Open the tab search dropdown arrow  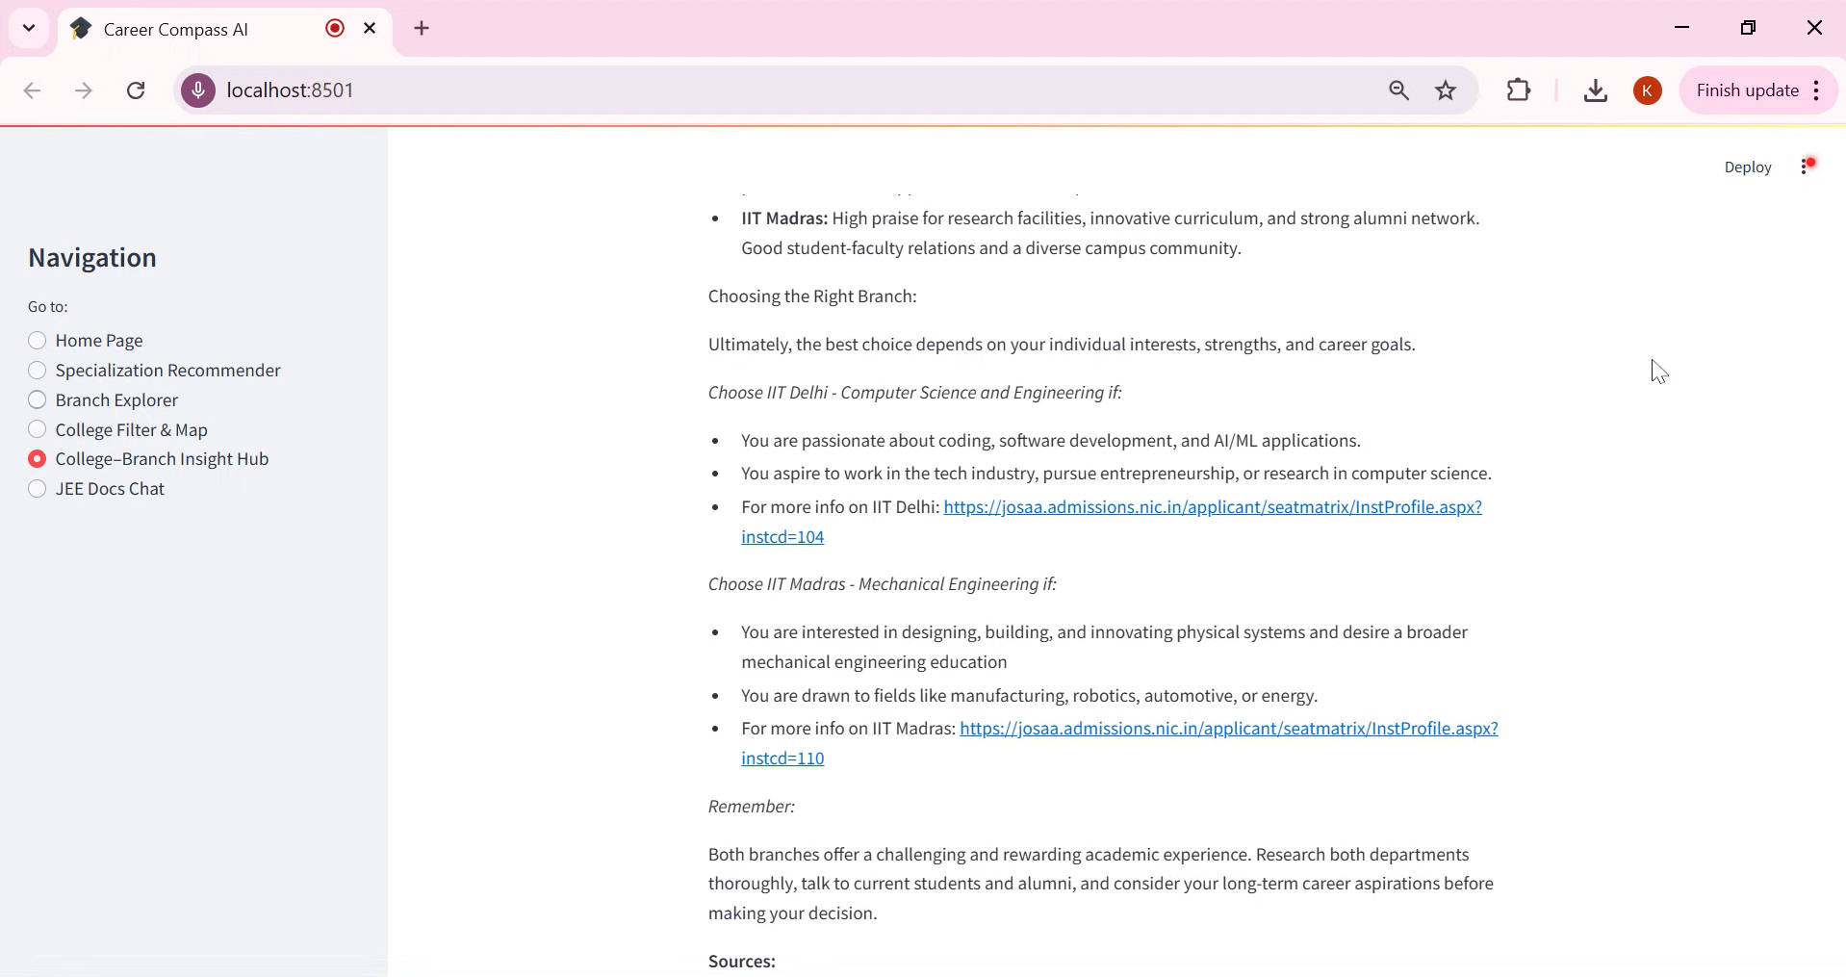coord(29,28)
